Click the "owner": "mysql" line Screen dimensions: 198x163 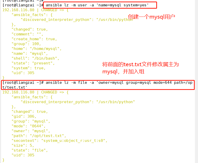[31, 131]
